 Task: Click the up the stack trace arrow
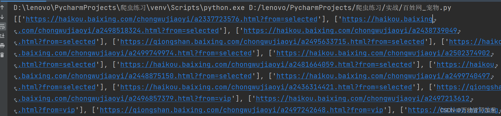tap(2, 8)
